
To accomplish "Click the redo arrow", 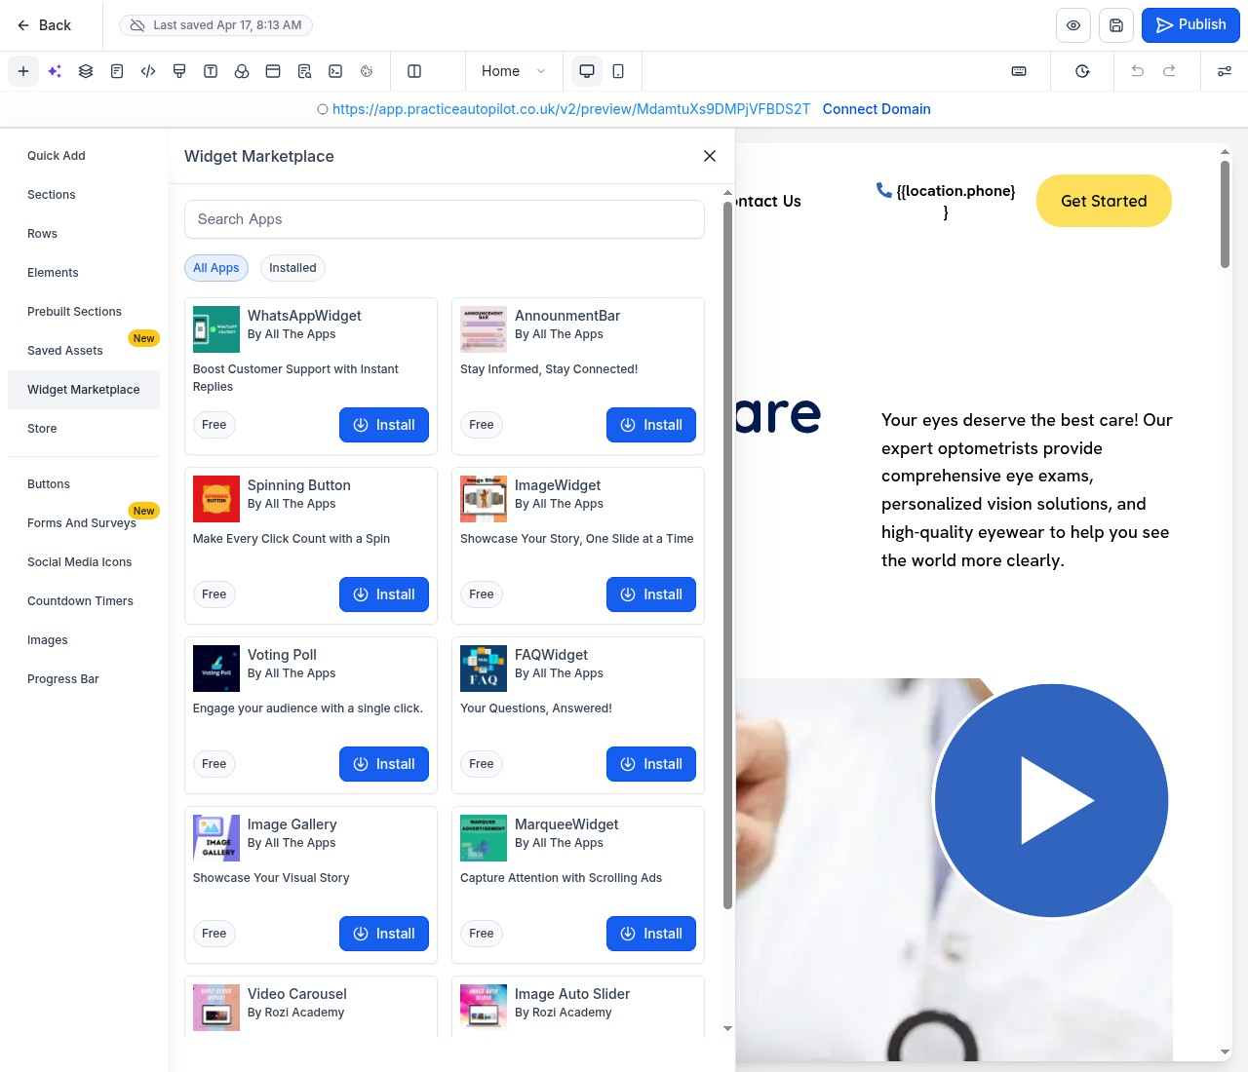I will (1169, 71).
